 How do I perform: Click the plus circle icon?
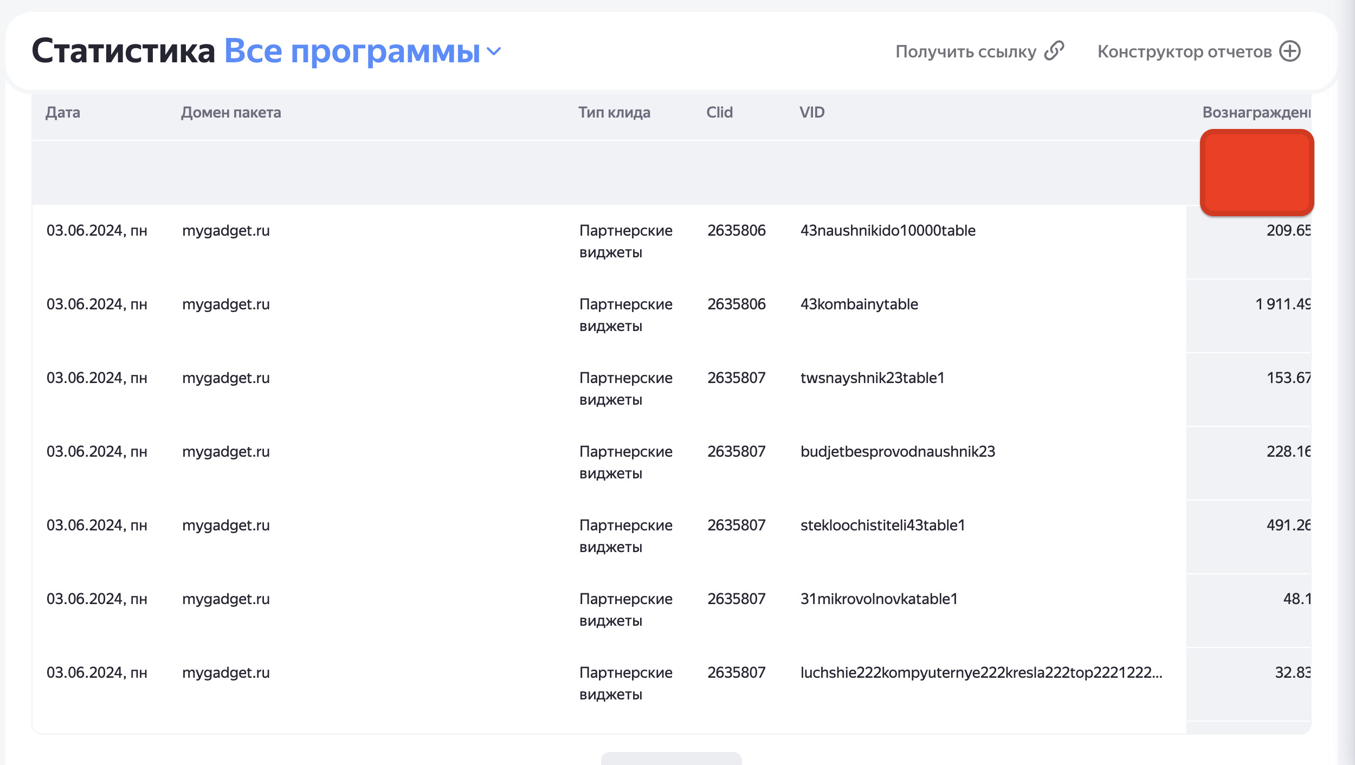(x=1290, y=51)
